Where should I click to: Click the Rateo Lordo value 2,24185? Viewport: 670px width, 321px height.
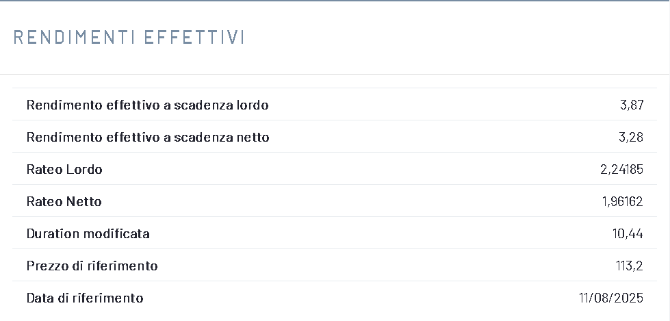[x=621, y=170]
